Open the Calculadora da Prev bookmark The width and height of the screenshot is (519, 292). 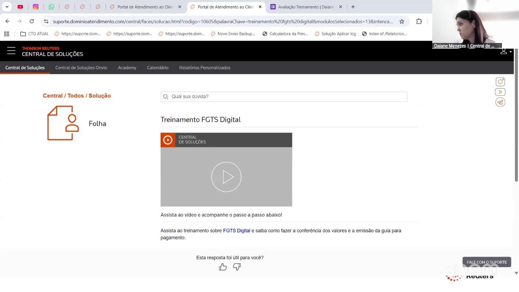tap(285, 34)
